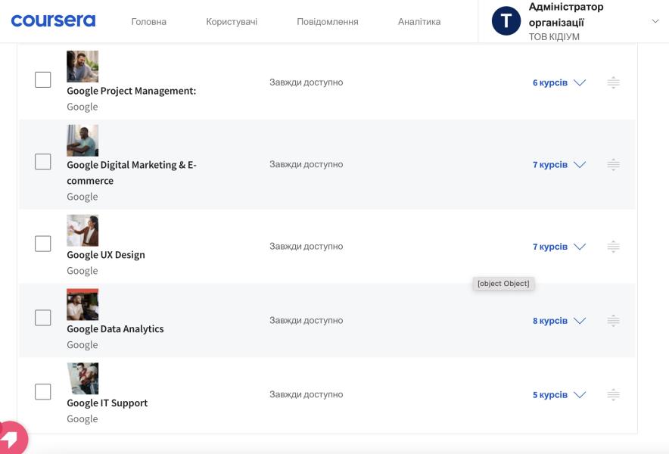Click Google provider under IT Support

tap(82, 419)
